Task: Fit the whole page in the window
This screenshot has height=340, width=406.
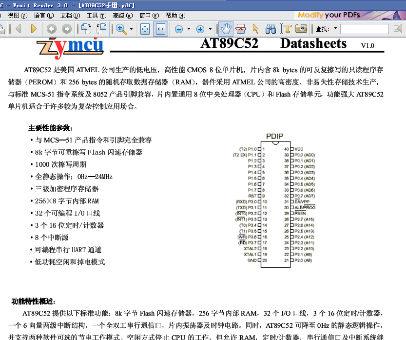Action: pyautogui.click(x=145, y=29)
